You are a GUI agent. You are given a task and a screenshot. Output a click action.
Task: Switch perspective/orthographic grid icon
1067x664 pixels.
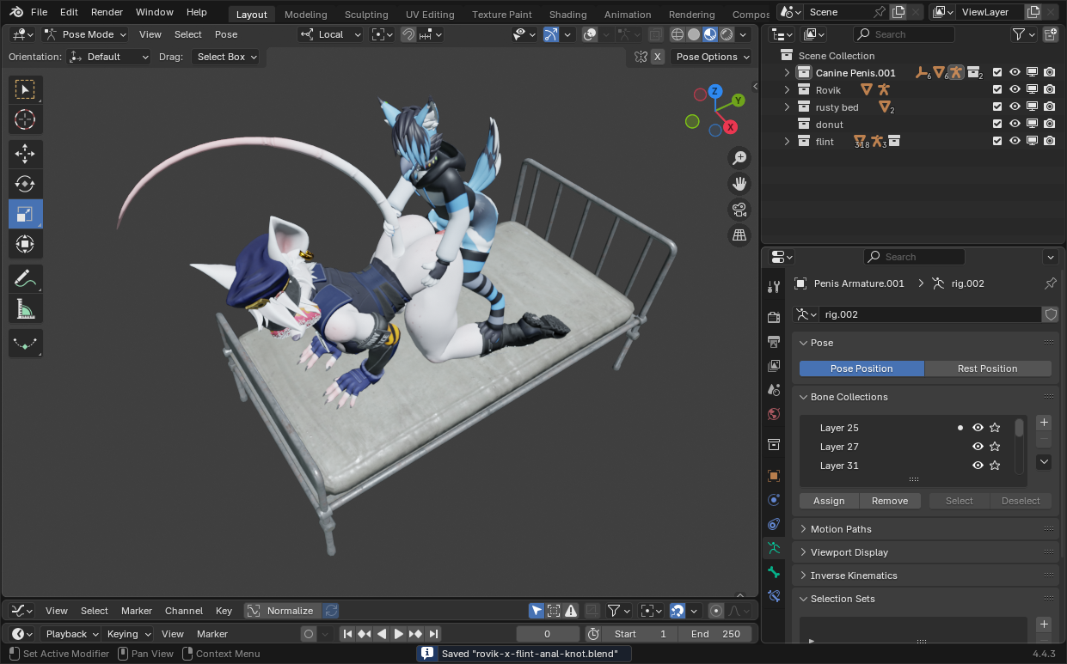(x=739, y=235)
